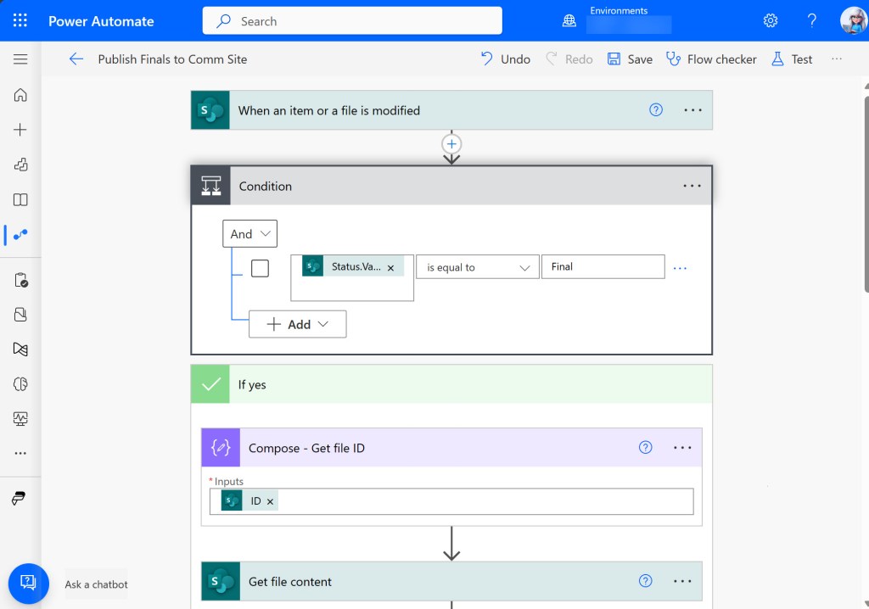Open My flows icon in sidebar
Viewport: 869px width, 609px height.
[20, 234]
